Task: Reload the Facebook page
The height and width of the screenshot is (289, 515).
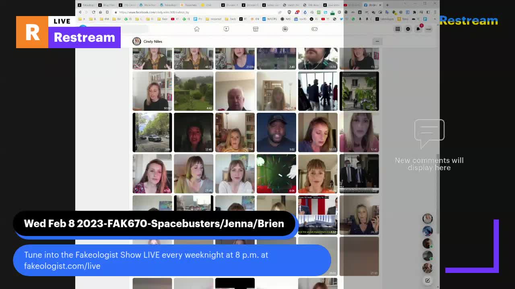Action: coord(94,12)
